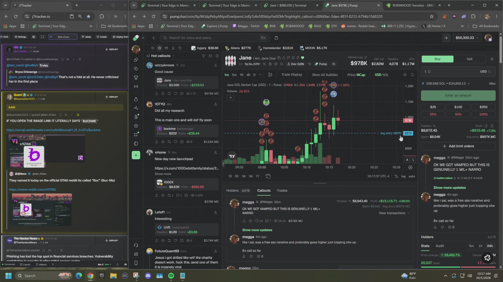Toggle log scale on chart
This screenshot has height=282, width=503.
pyautogui.click(x=403, y=176)
